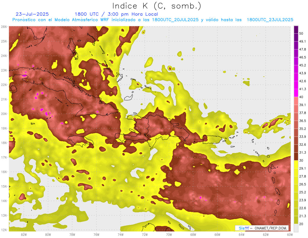Click the 12N latitude axis label
The height and width of the screenshot is (238, 308).
[4, 230]
